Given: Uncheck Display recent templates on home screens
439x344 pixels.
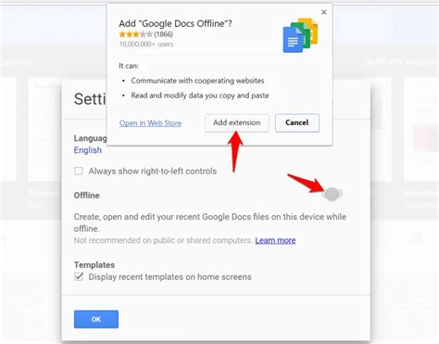Looking at the screenshot, I should click(79, 276).
